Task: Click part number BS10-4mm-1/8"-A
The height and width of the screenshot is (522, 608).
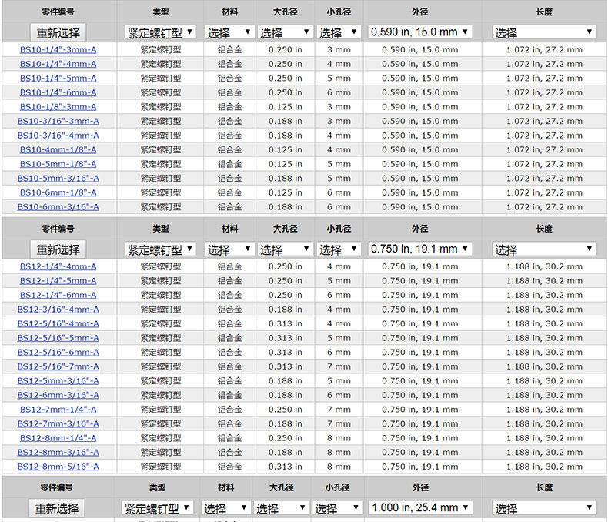Action: point(58,150)
